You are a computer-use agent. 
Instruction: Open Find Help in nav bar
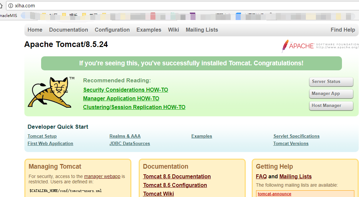click(343, 30)
